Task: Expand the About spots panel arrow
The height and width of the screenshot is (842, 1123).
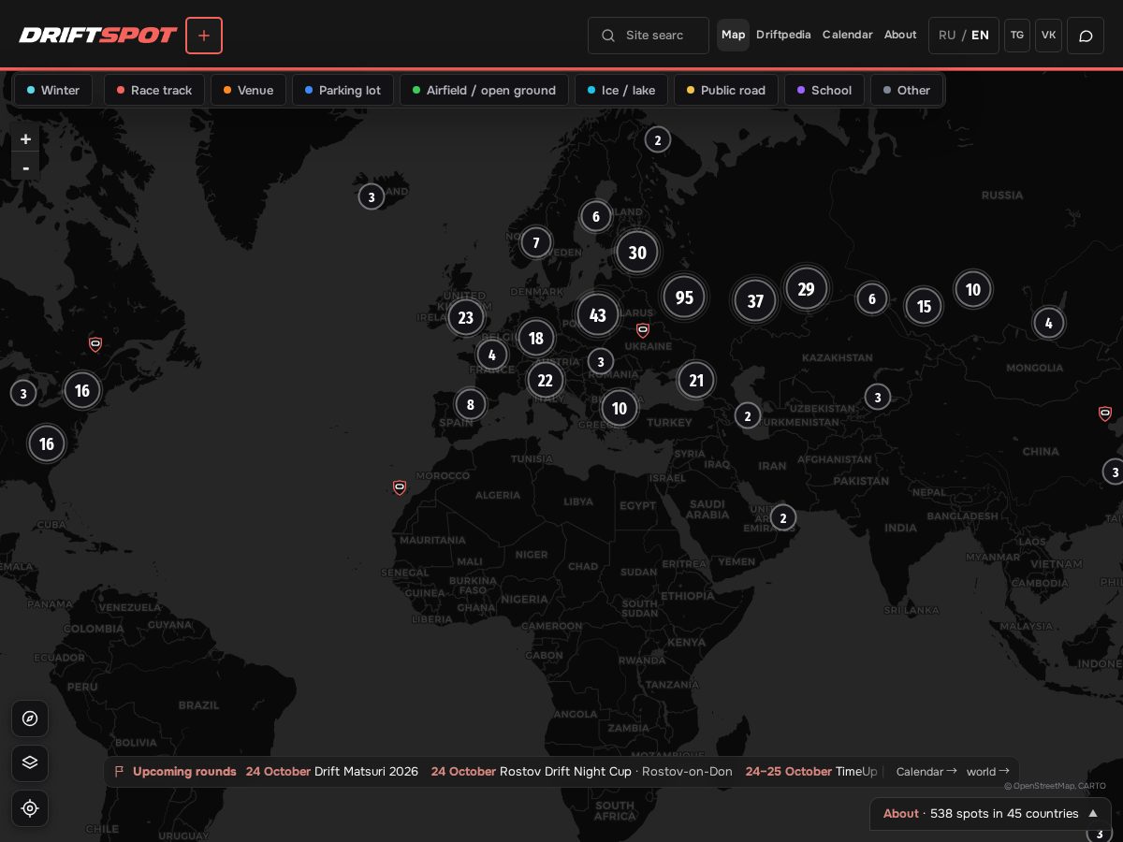Action: 1092,814
